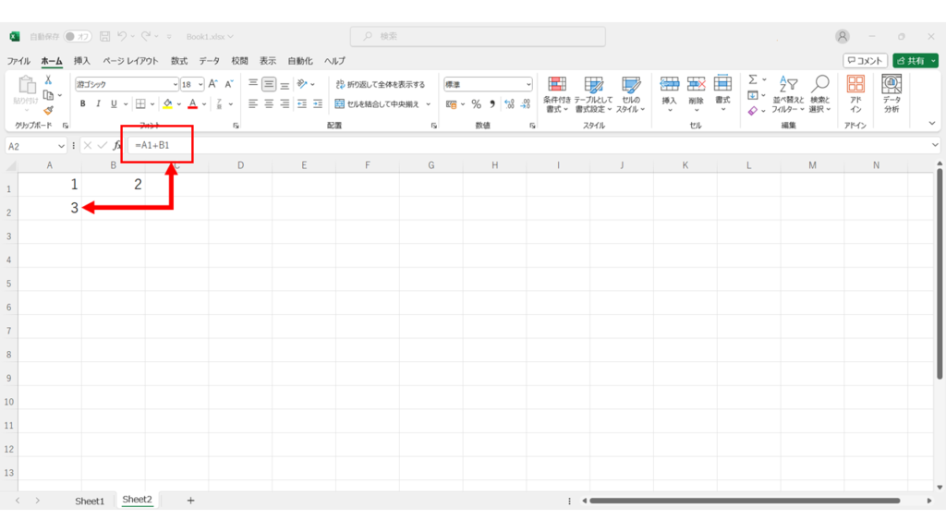Screen dimensions: 946x532
Task: Open the font size dropdown
Action: point(200,84)
